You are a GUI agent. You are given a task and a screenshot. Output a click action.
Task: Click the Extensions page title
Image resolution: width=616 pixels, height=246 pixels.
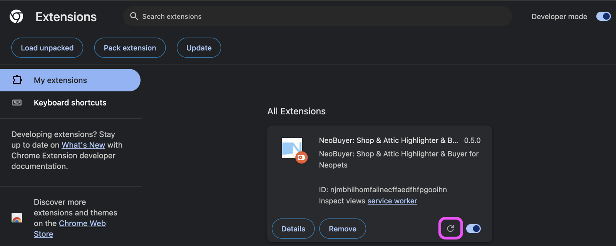tap(66, 17)
